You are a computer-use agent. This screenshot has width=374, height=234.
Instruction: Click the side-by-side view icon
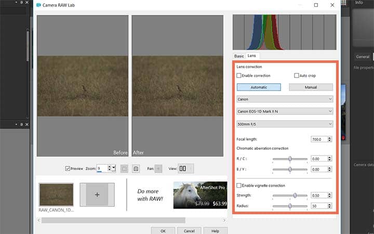point(183,168)
